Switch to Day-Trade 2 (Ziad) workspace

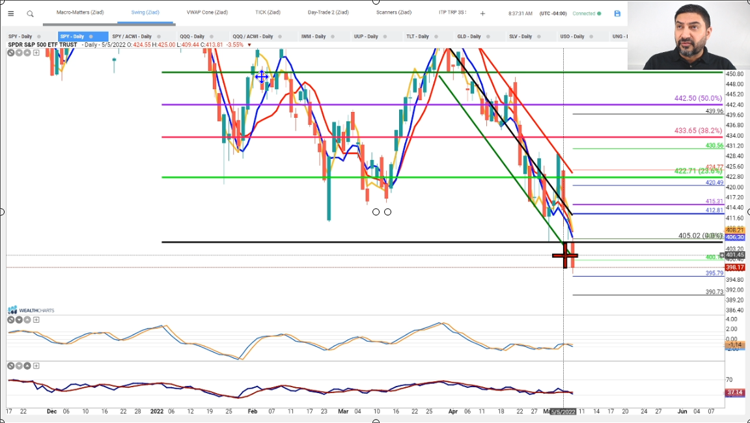coord(328,12)
